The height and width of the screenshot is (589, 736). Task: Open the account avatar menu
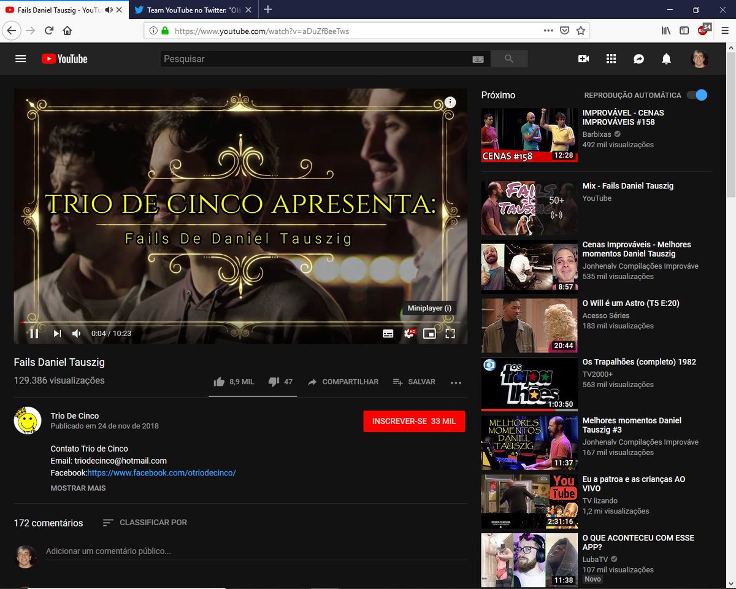click(700, 59)
